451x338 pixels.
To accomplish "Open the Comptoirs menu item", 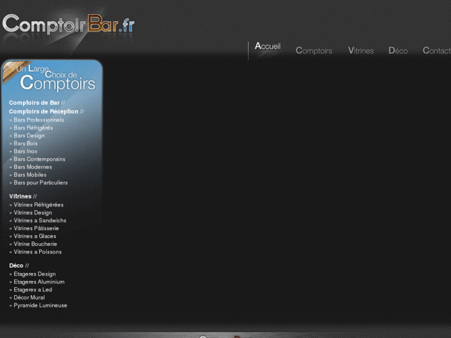I will pyautogui.click(x=314, y=51).
